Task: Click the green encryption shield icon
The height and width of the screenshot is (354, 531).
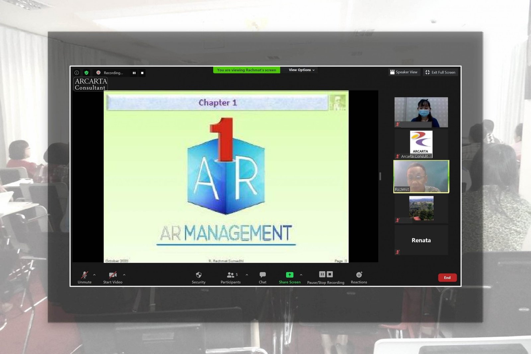Action: (x=86, y=73)
